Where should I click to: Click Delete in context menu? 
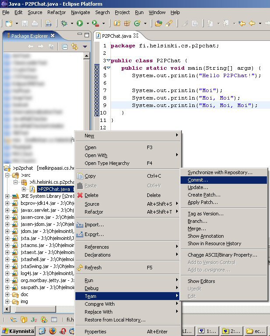pyautogui.click(x=128, y=195)
